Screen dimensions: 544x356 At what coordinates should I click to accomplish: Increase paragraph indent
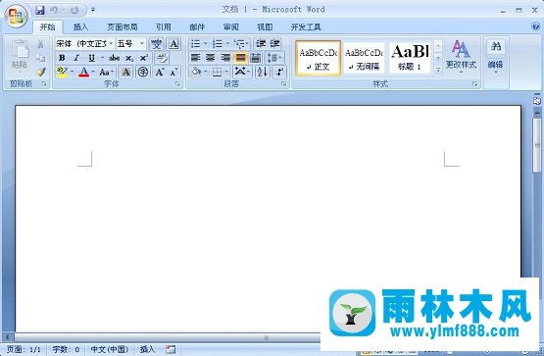click(274, 44)
